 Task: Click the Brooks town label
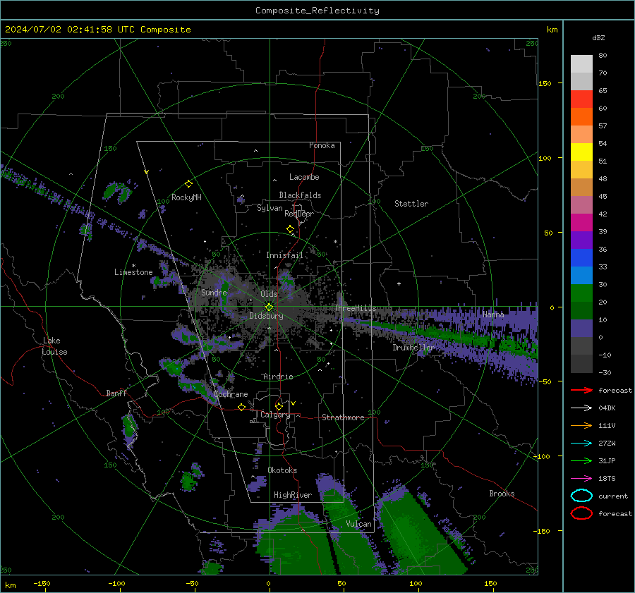pos(502,494)
